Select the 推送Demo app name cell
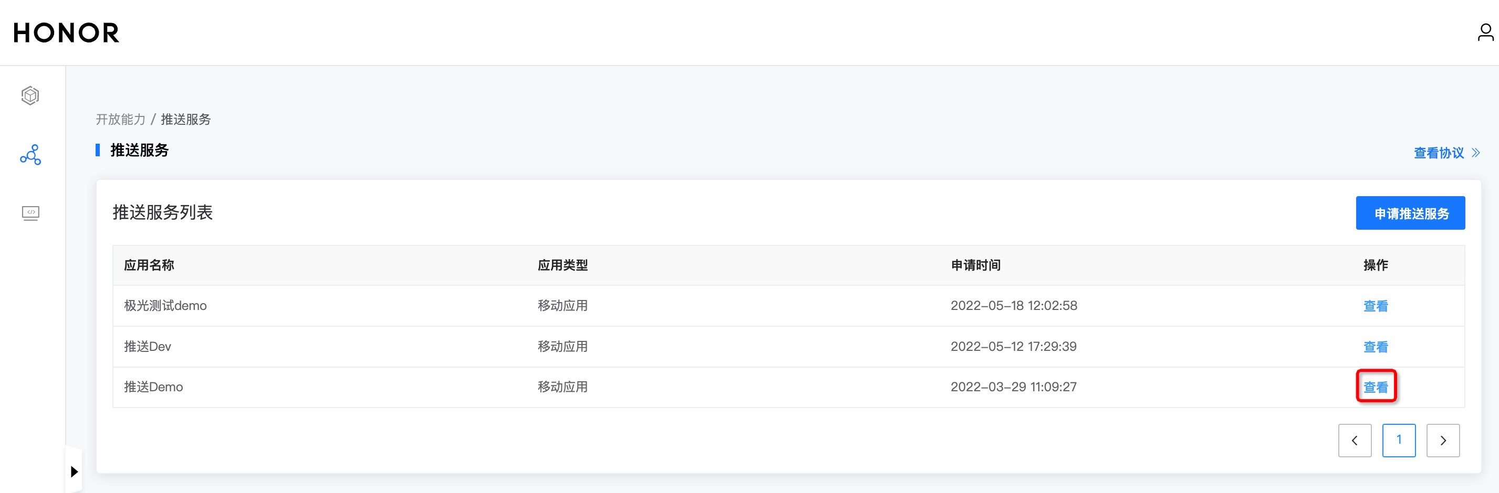 point(153,387)
